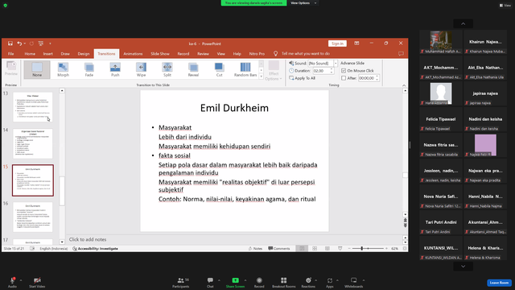Switch to the Slide Show tab
This screenshot has width=515, height=290.
click(160, 54)
